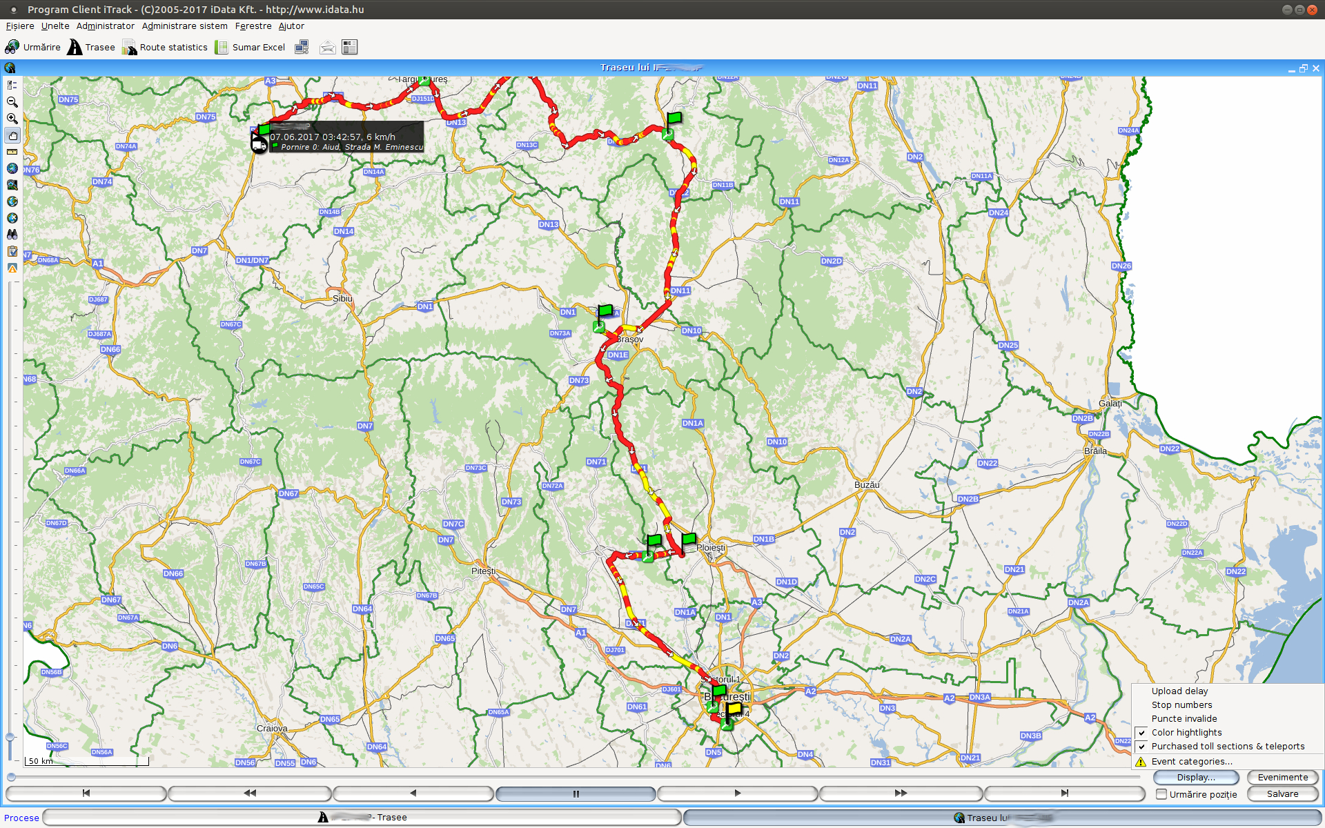Open Event categories... entry
This screenshot has height=828, width=1325.
[1191, 762]
